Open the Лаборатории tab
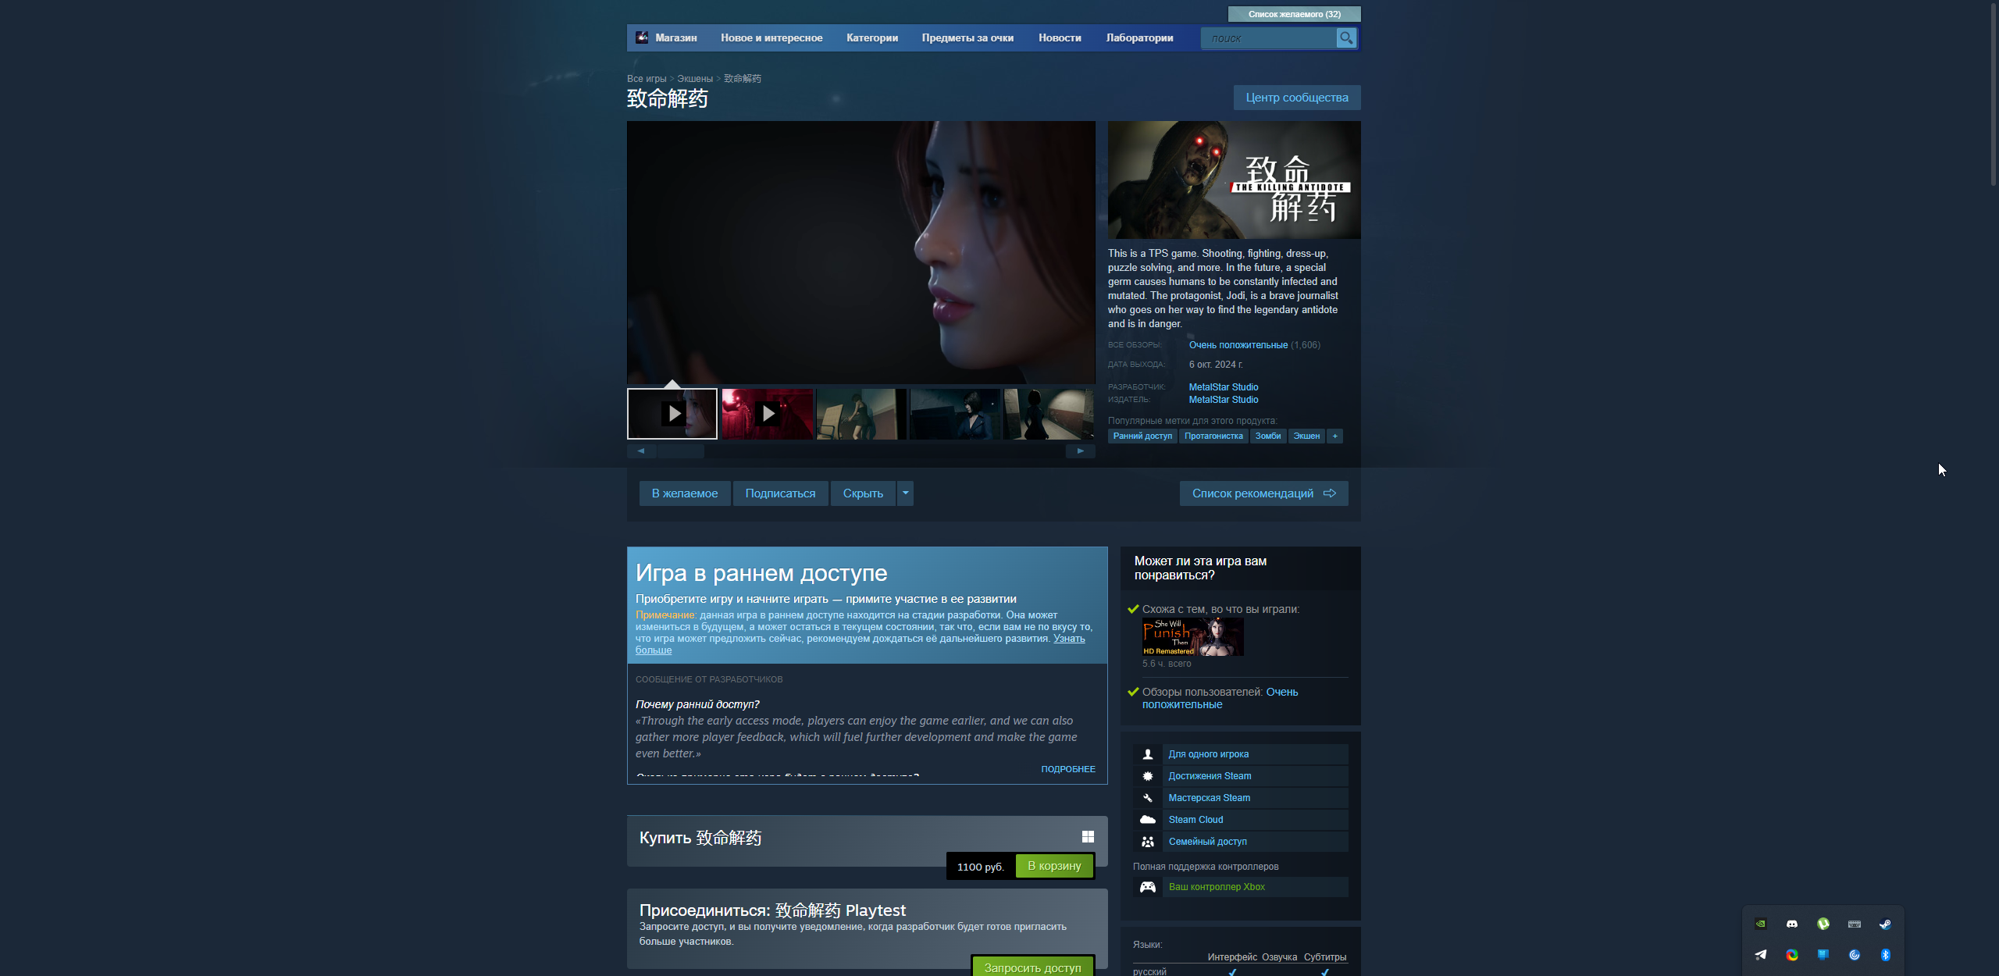Viewport: 1999px width, 976px height. click(1139, 37)
